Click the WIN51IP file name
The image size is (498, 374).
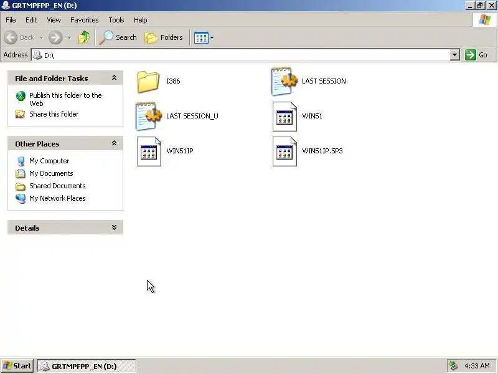[x=180, y=151]
